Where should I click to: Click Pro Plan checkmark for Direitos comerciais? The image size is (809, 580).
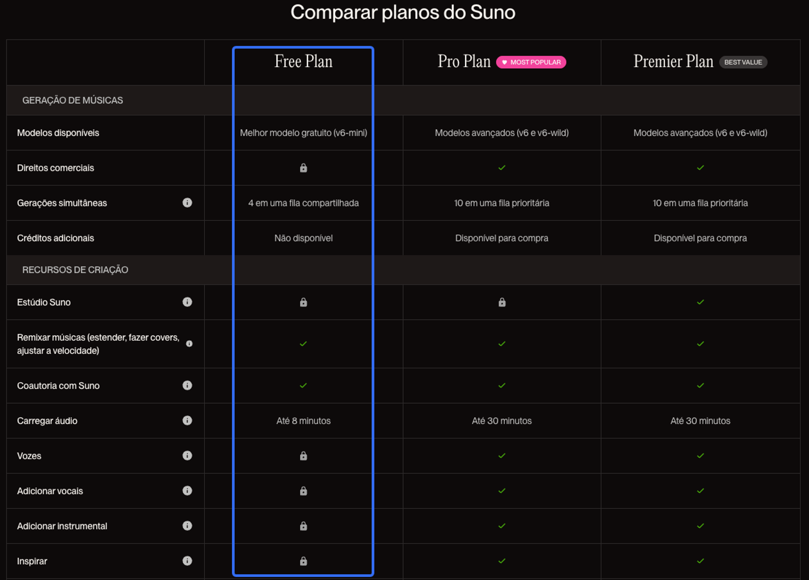(x=502, y=168)
